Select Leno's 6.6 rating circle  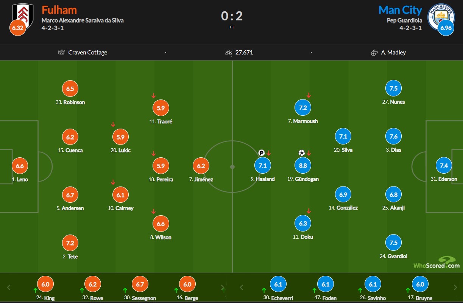(x=20, y=166)
